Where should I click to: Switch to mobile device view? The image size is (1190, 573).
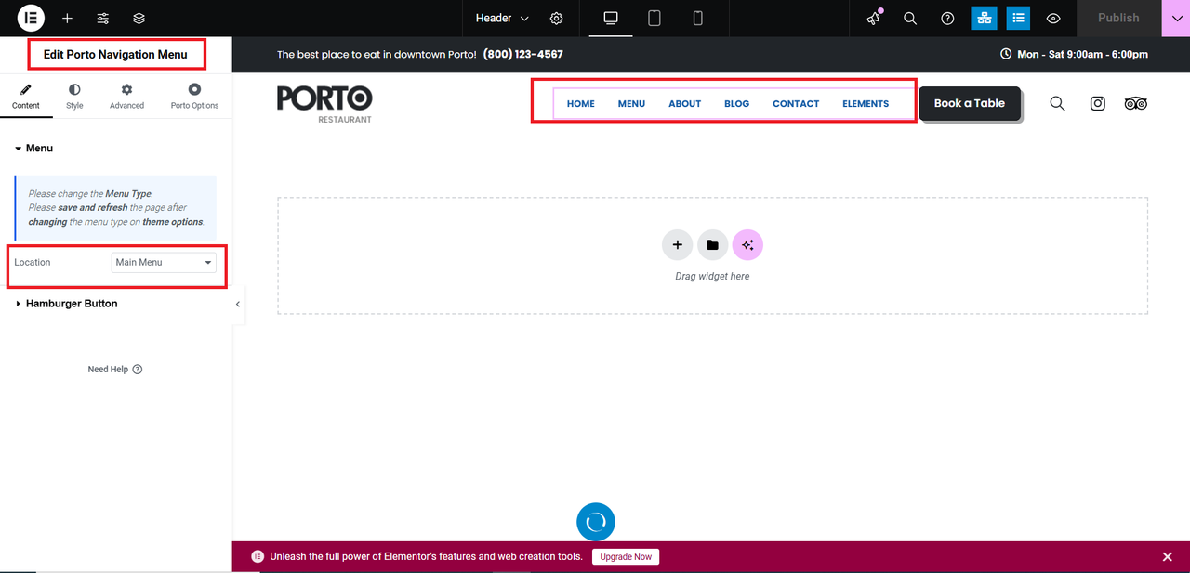(x=698, y=19)
